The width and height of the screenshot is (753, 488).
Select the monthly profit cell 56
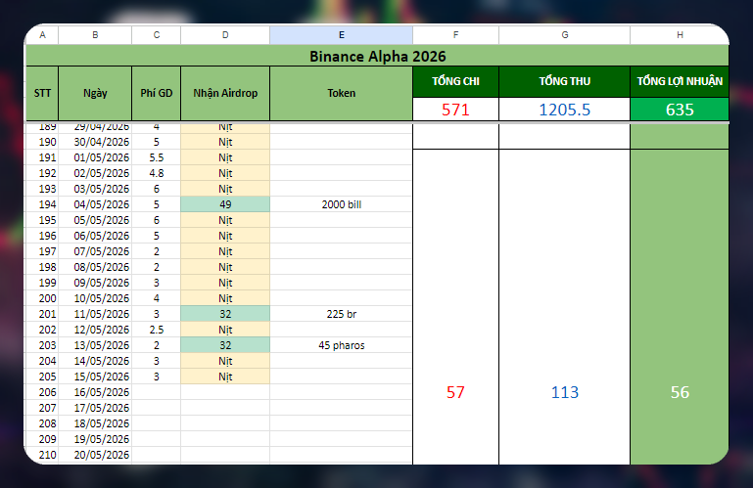(680, 306)
